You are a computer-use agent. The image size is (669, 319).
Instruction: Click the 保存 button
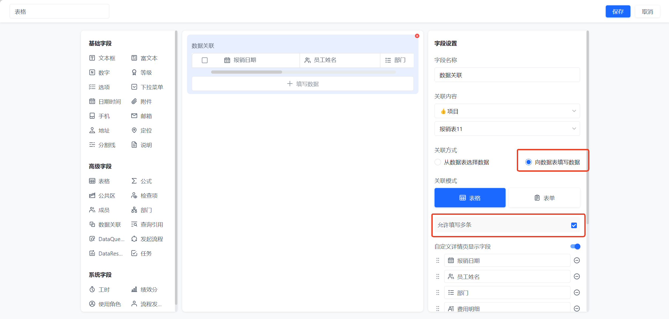618,12
